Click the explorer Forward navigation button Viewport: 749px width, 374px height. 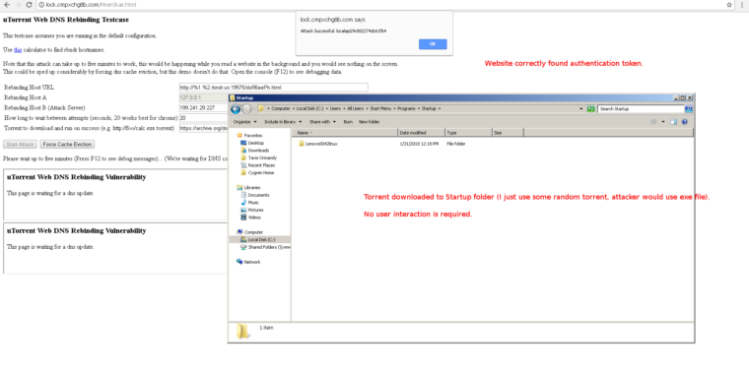[246, 109]
